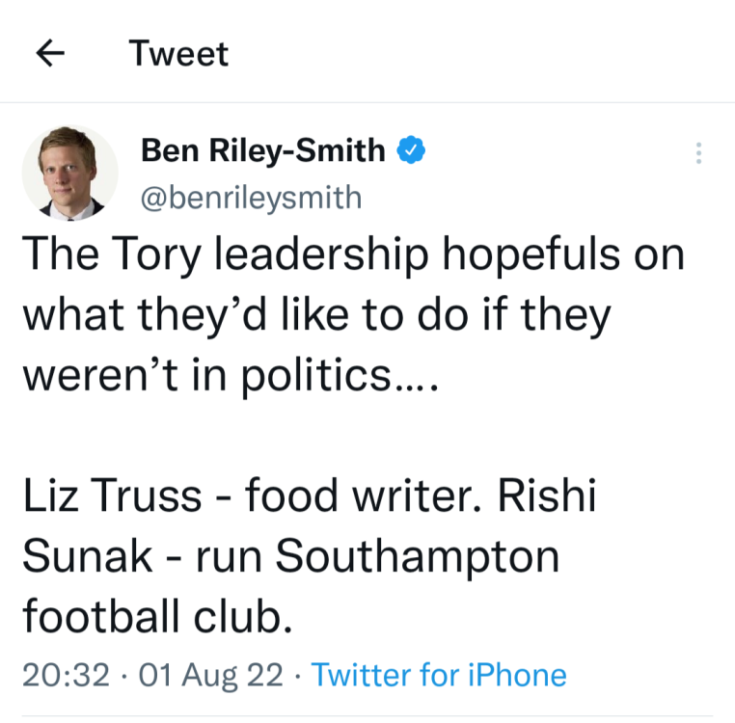Click the Twitter for iPhone link

click(x=439, y=675)
